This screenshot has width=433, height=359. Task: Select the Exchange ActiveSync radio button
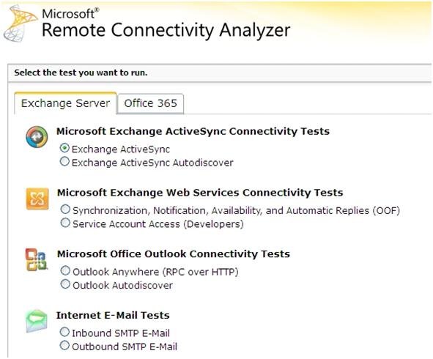click(x=64, y=148)
